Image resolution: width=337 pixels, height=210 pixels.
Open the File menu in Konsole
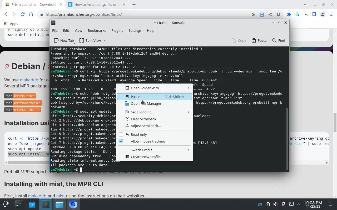(x=55, y=30)
